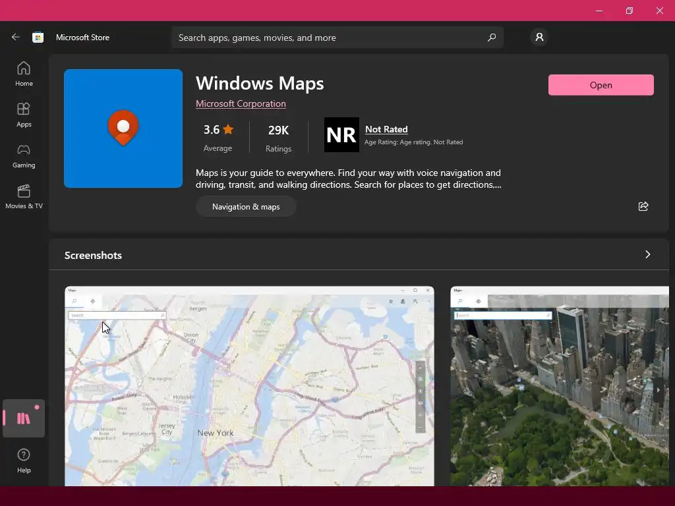The image size is (675, 506).
Task: Close the Microsoft Store window
Action: [x=659, y=11]
